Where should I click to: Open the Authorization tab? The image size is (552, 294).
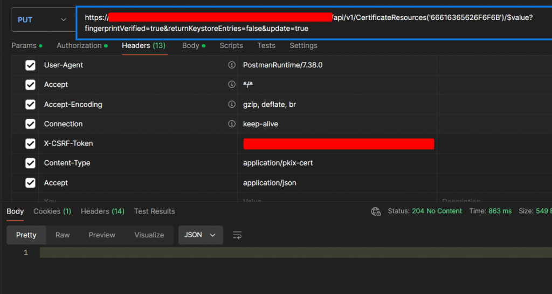tap(82, 46)
